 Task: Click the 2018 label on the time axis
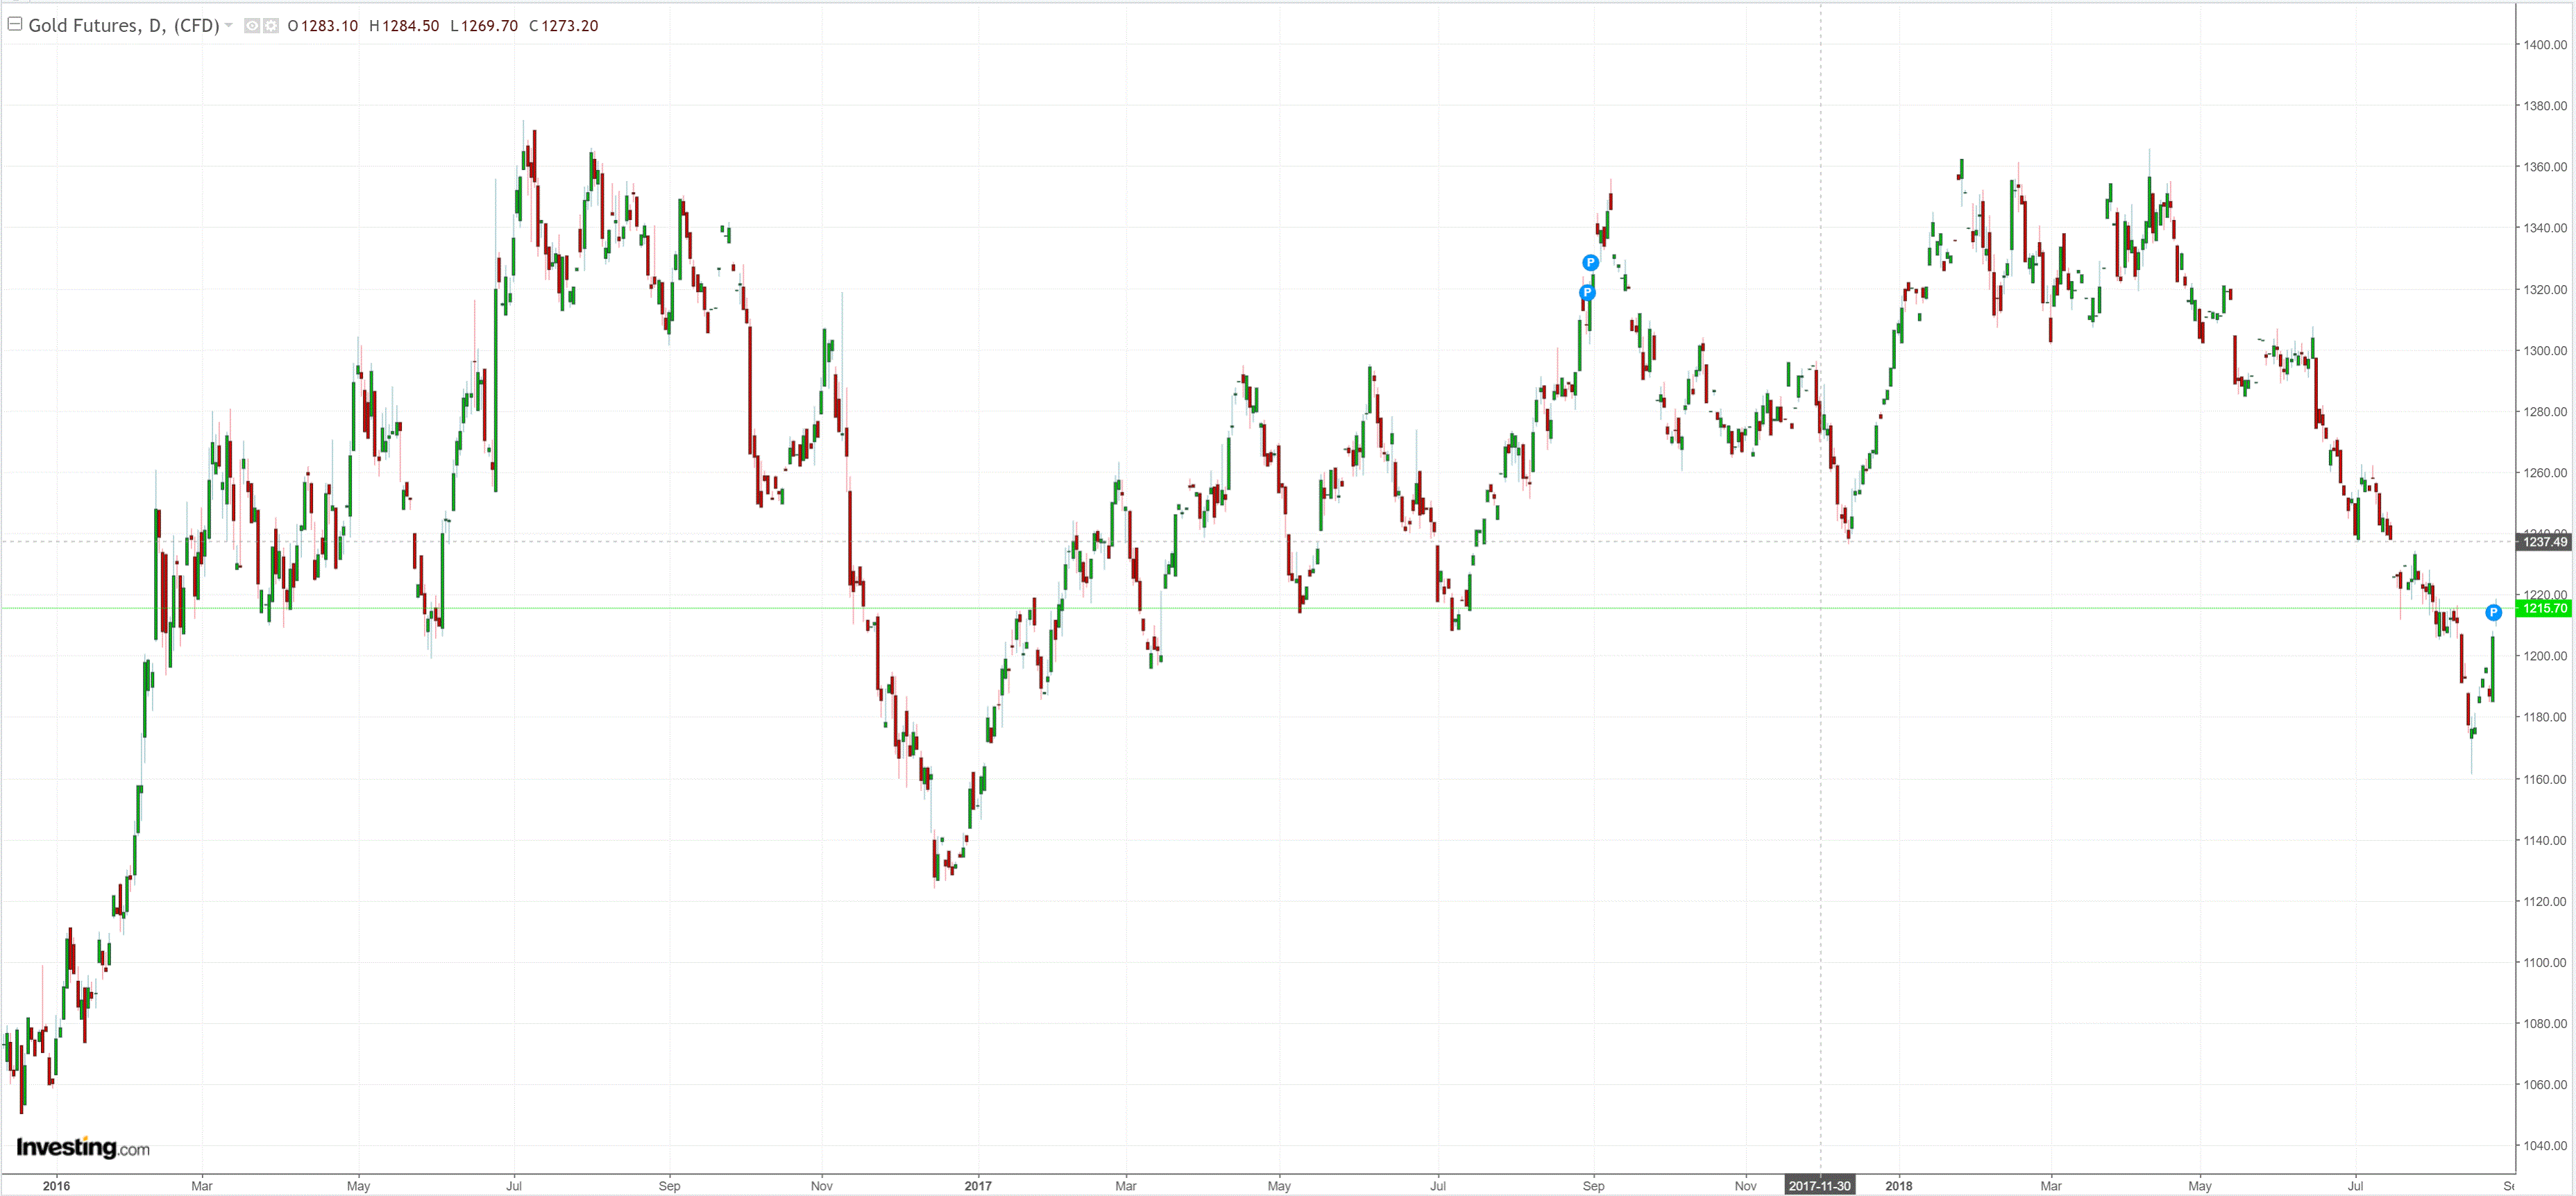pos(1898,1186)
